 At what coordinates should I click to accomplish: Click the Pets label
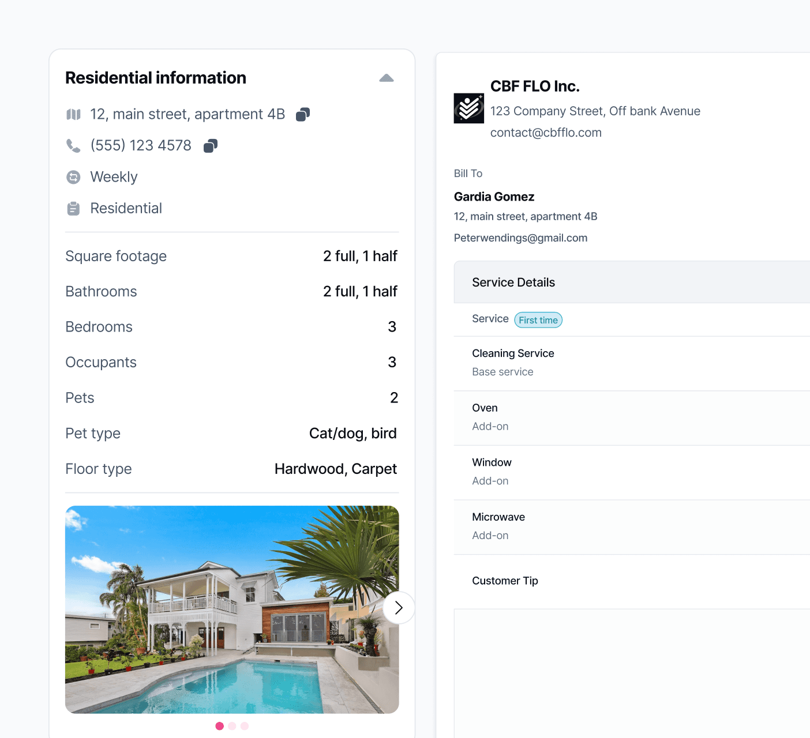click(x=80, y=398)
